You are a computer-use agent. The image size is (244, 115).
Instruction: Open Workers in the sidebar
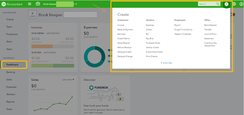[x=11, y=94]
